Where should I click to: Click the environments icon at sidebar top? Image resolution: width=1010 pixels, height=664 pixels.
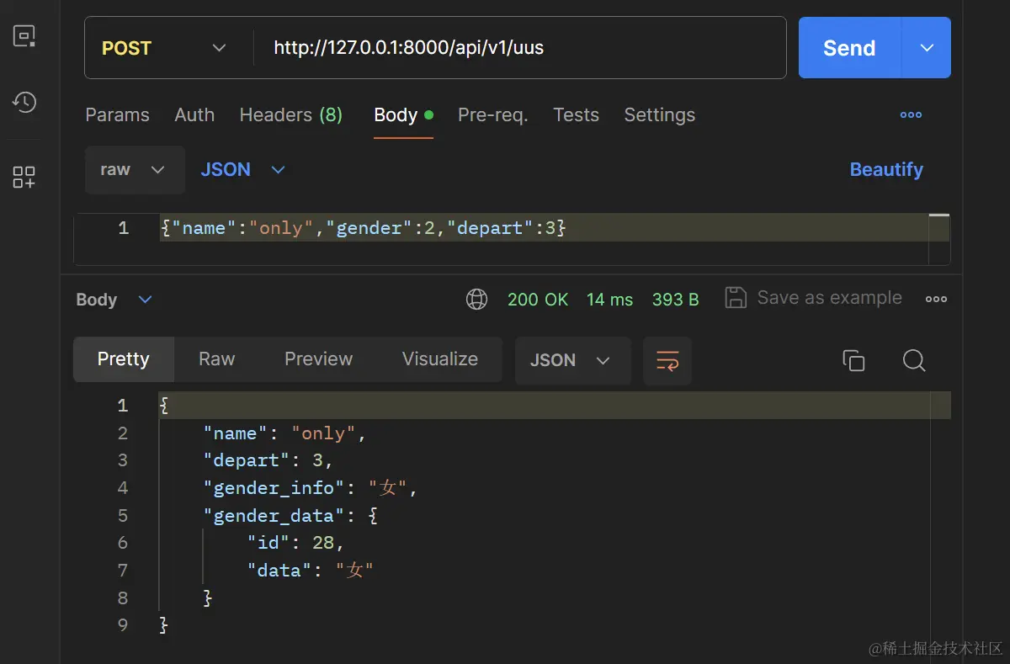pos(24,36)
